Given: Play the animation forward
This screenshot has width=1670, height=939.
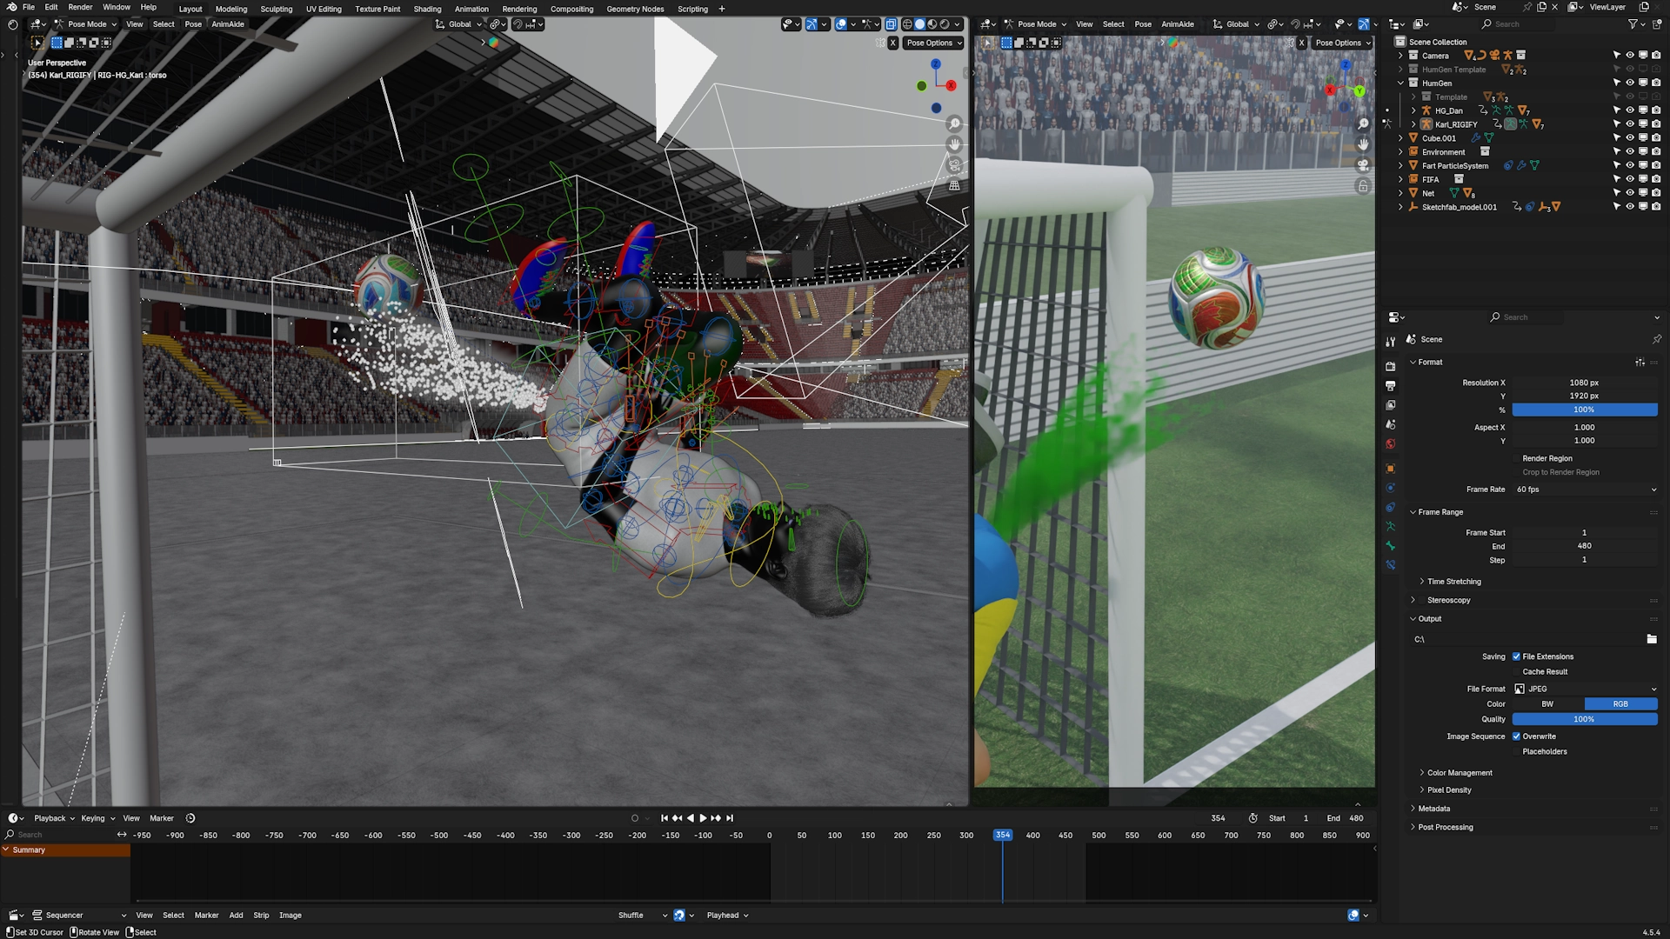Looking at the screenshot, I should pos(703,818).
